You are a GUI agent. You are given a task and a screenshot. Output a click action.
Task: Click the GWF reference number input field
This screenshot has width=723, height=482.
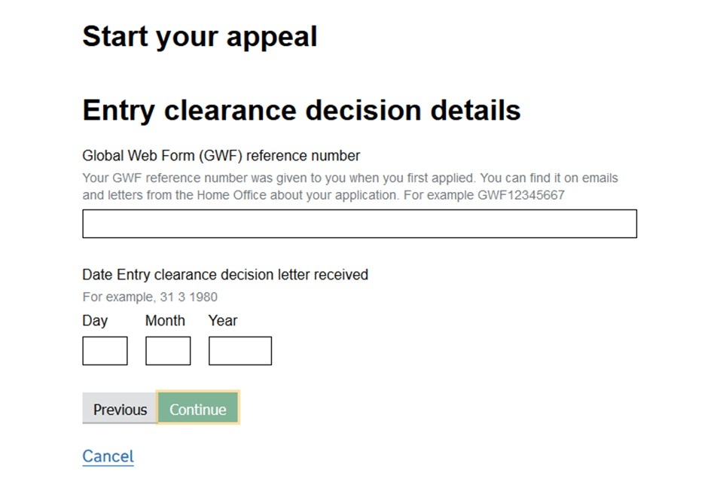(359, 224)
